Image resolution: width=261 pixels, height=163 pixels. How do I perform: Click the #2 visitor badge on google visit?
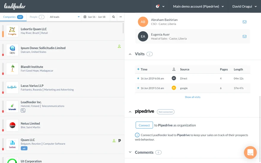pos(174,88)
